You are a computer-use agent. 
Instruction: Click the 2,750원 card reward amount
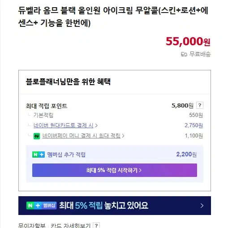tap(194, 125)
